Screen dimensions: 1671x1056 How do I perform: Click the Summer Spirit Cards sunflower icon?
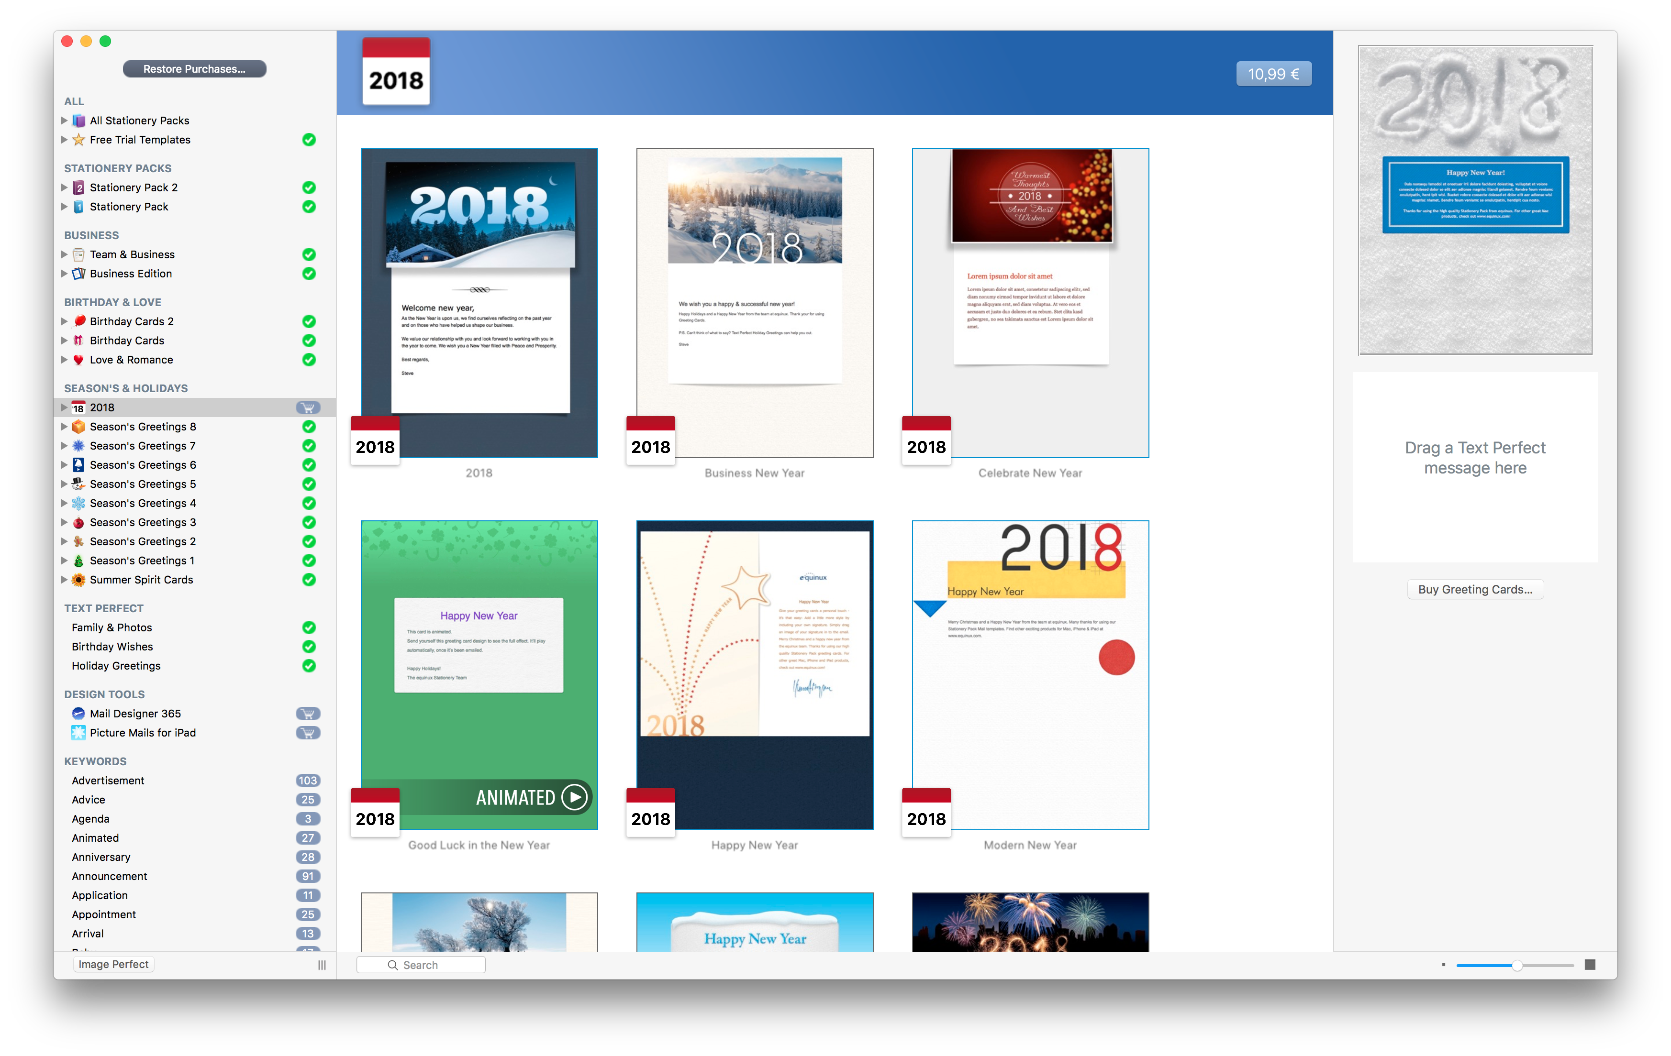click(x=78, y=580)
